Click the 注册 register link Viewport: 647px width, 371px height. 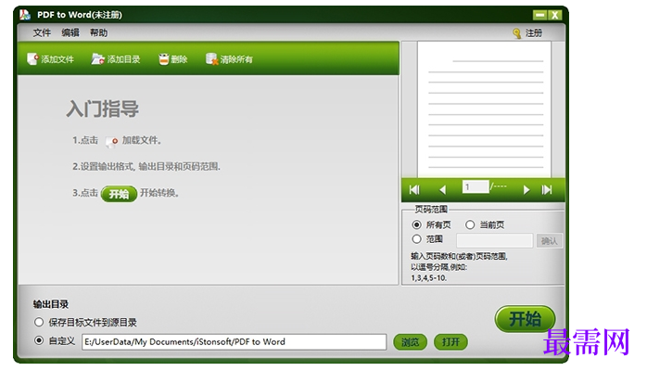click(x=534, y=33)
